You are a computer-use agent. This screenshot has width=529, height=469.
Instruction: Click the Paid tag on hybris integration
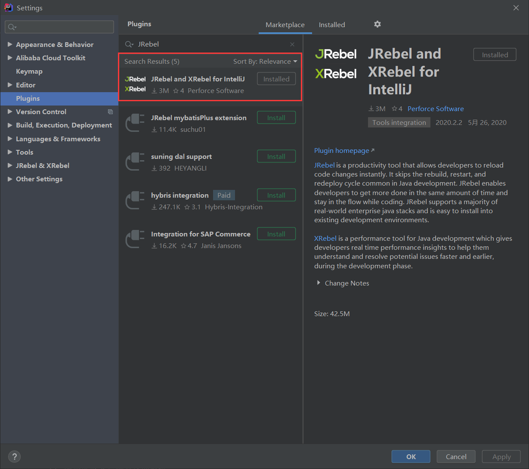point(224,195)
